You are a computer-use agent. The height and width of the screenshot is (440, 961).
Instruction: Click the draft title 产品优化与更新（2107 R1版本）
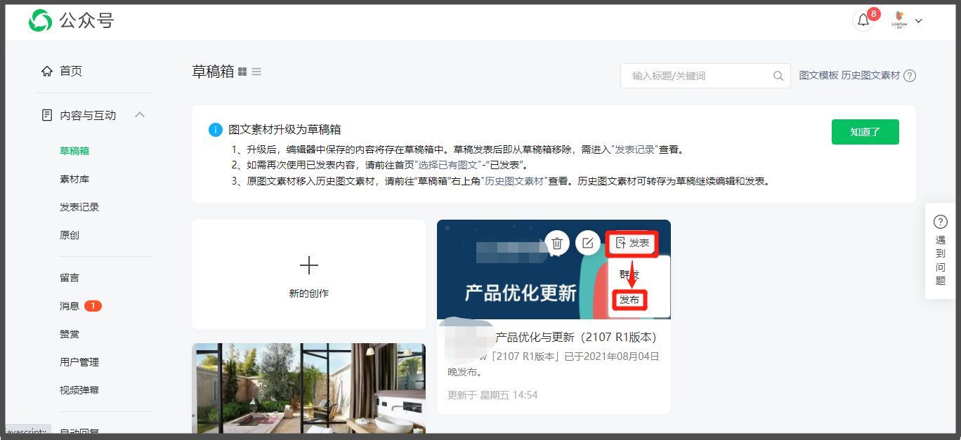click(576, 337)
